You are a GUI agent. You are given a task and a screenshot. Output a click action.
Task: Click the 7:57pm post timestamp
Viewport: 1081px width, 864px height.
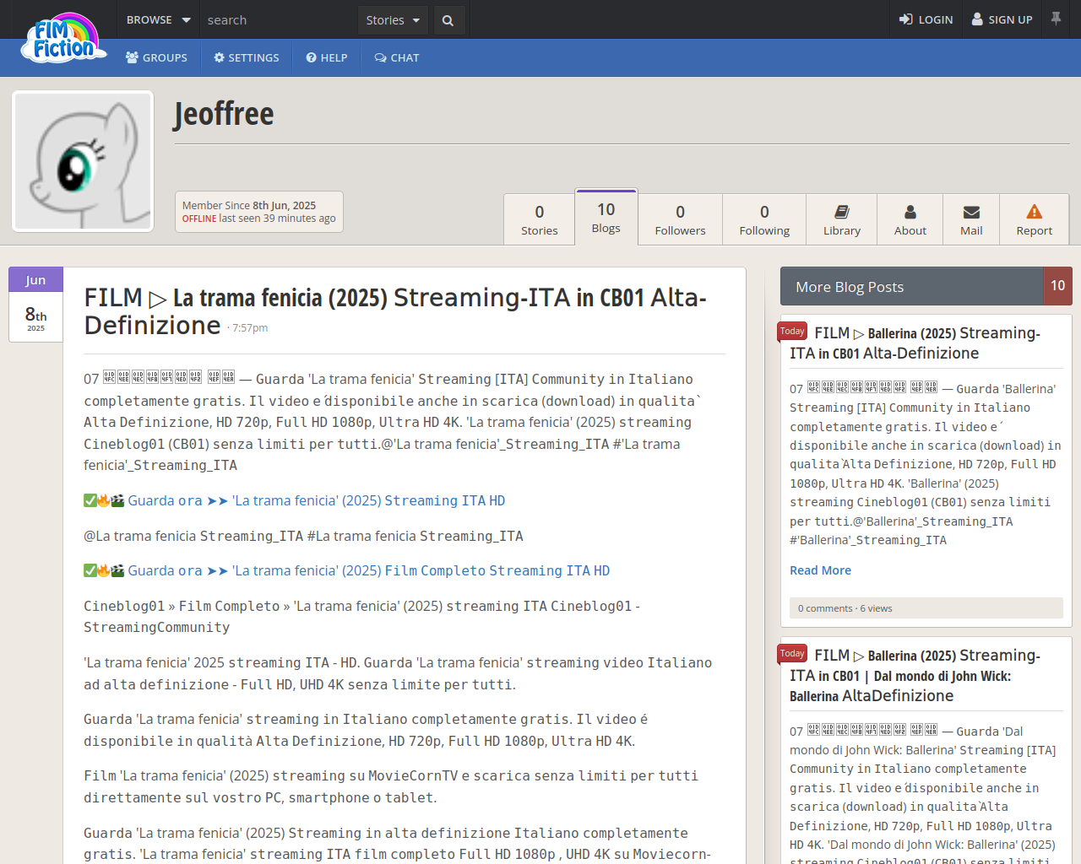250,328
